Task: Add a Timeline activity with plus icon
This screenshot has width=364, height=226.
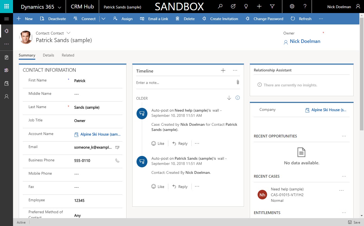Action: point(223,71)
